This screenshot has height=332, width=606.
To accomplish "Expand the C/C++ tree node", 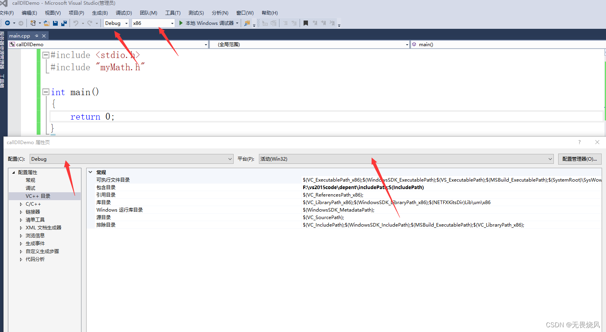I will coord(21,204).
